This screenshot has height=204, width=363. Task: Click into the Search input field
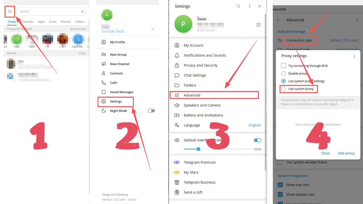(x=49, y=11)
